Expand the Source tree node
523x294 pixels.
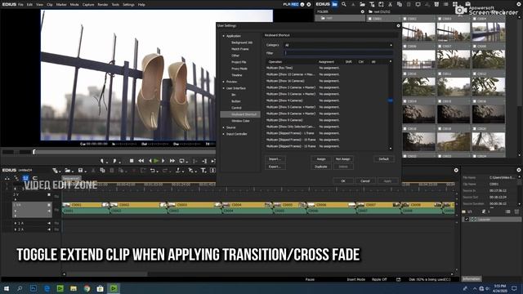tap(224, 127)
